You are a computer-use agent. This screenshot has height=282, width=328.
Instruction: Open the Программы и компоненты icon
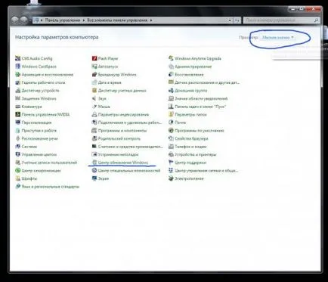point(94,131)
